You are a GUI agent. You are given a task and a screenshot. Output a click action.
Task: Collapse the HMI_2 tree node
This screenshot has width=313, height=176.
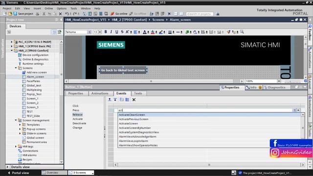tap(12, 51)
